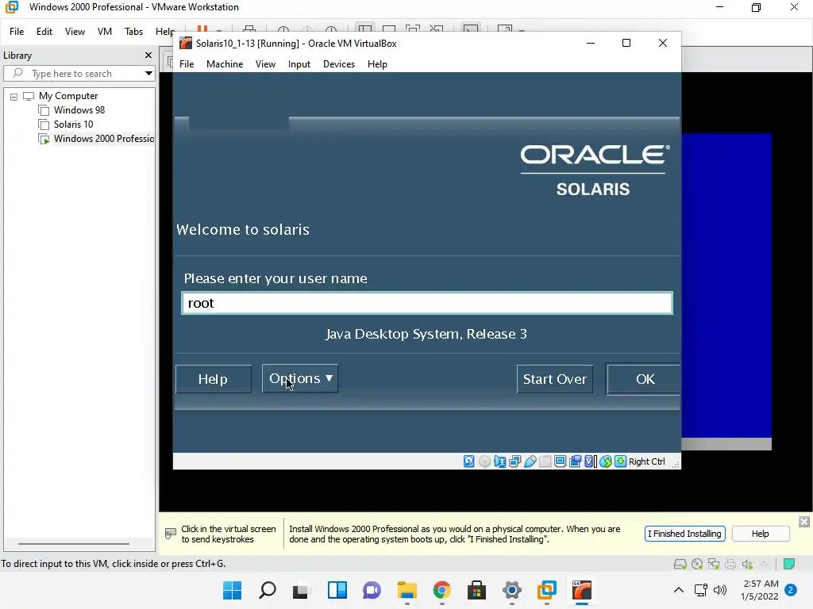This screenshot has height=609, width=813.
Task: Open clock showing 2:57 AM
Action: pos(760,590)
